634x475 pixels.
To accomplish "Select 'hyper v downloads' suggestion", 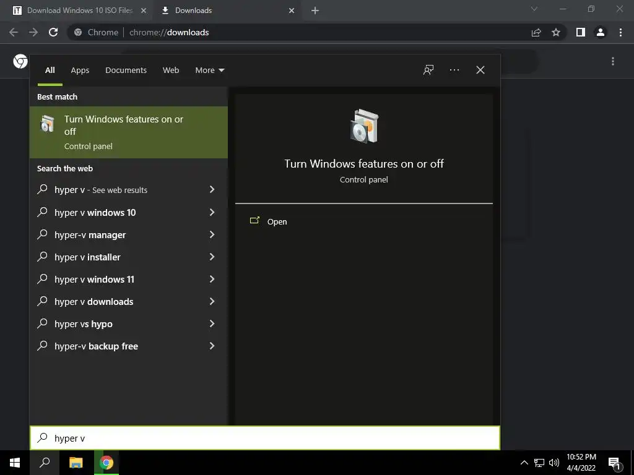I will pyautogui.click(x=129, y=301).
